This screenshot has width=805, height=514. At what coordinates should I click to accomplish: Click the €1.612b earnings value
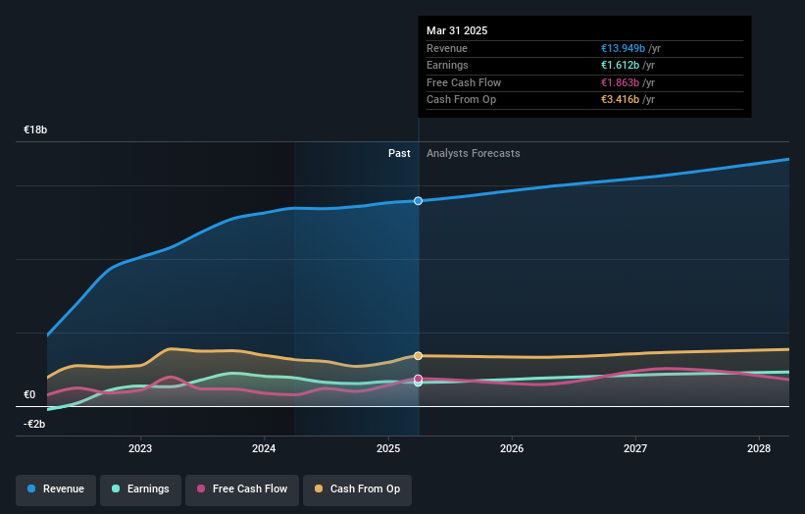[621, 65]
